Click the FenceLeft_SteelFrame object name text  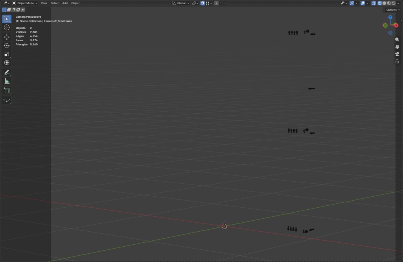tap(58, 21)
